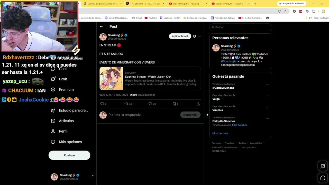Open the Erick Sánchez trend link
Screen dimensions: 329x185
(x=240, y=125)
